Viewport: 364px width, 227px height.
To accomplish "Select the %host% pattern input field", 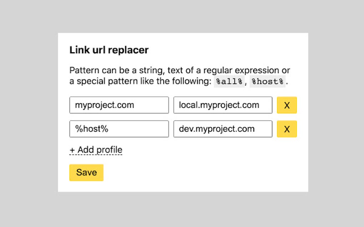I will click(119, 129).
